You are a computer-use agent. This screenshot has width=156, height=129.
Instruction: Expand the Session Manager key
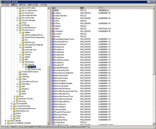[17, 20]
